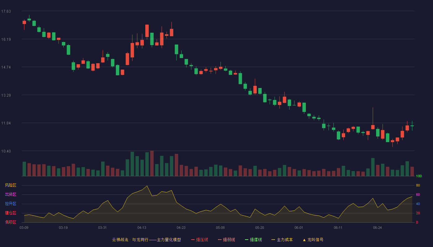
Task: Click the 06-24 date label
Action: pos(377,228)
